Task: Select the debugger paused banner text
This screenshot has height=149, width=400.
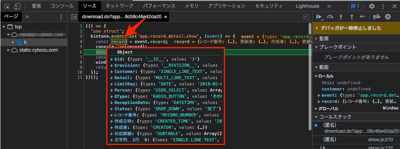Action: tap(351, 28)
